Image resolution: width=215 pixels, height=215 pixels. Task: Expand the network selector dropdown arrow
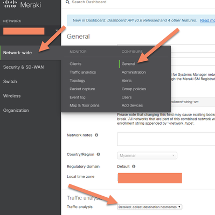coord(57,30)
